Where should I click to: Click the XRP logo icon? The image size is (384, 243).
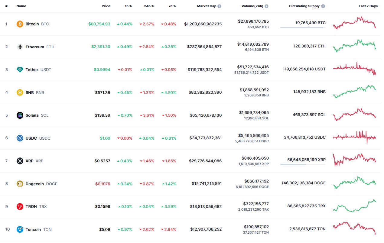[20, 161]
